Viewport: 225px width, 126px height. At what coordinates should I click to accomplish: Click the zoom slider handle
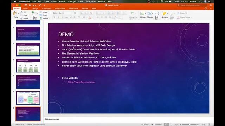[189, 125]
